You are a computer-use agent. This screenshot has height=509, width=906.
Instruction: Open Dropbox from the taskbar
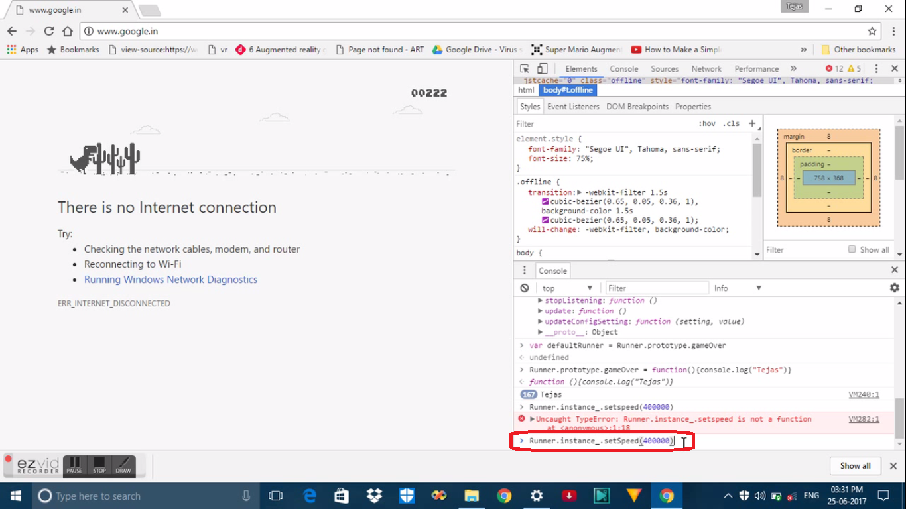pyautogui.click(x=374, y=496)
